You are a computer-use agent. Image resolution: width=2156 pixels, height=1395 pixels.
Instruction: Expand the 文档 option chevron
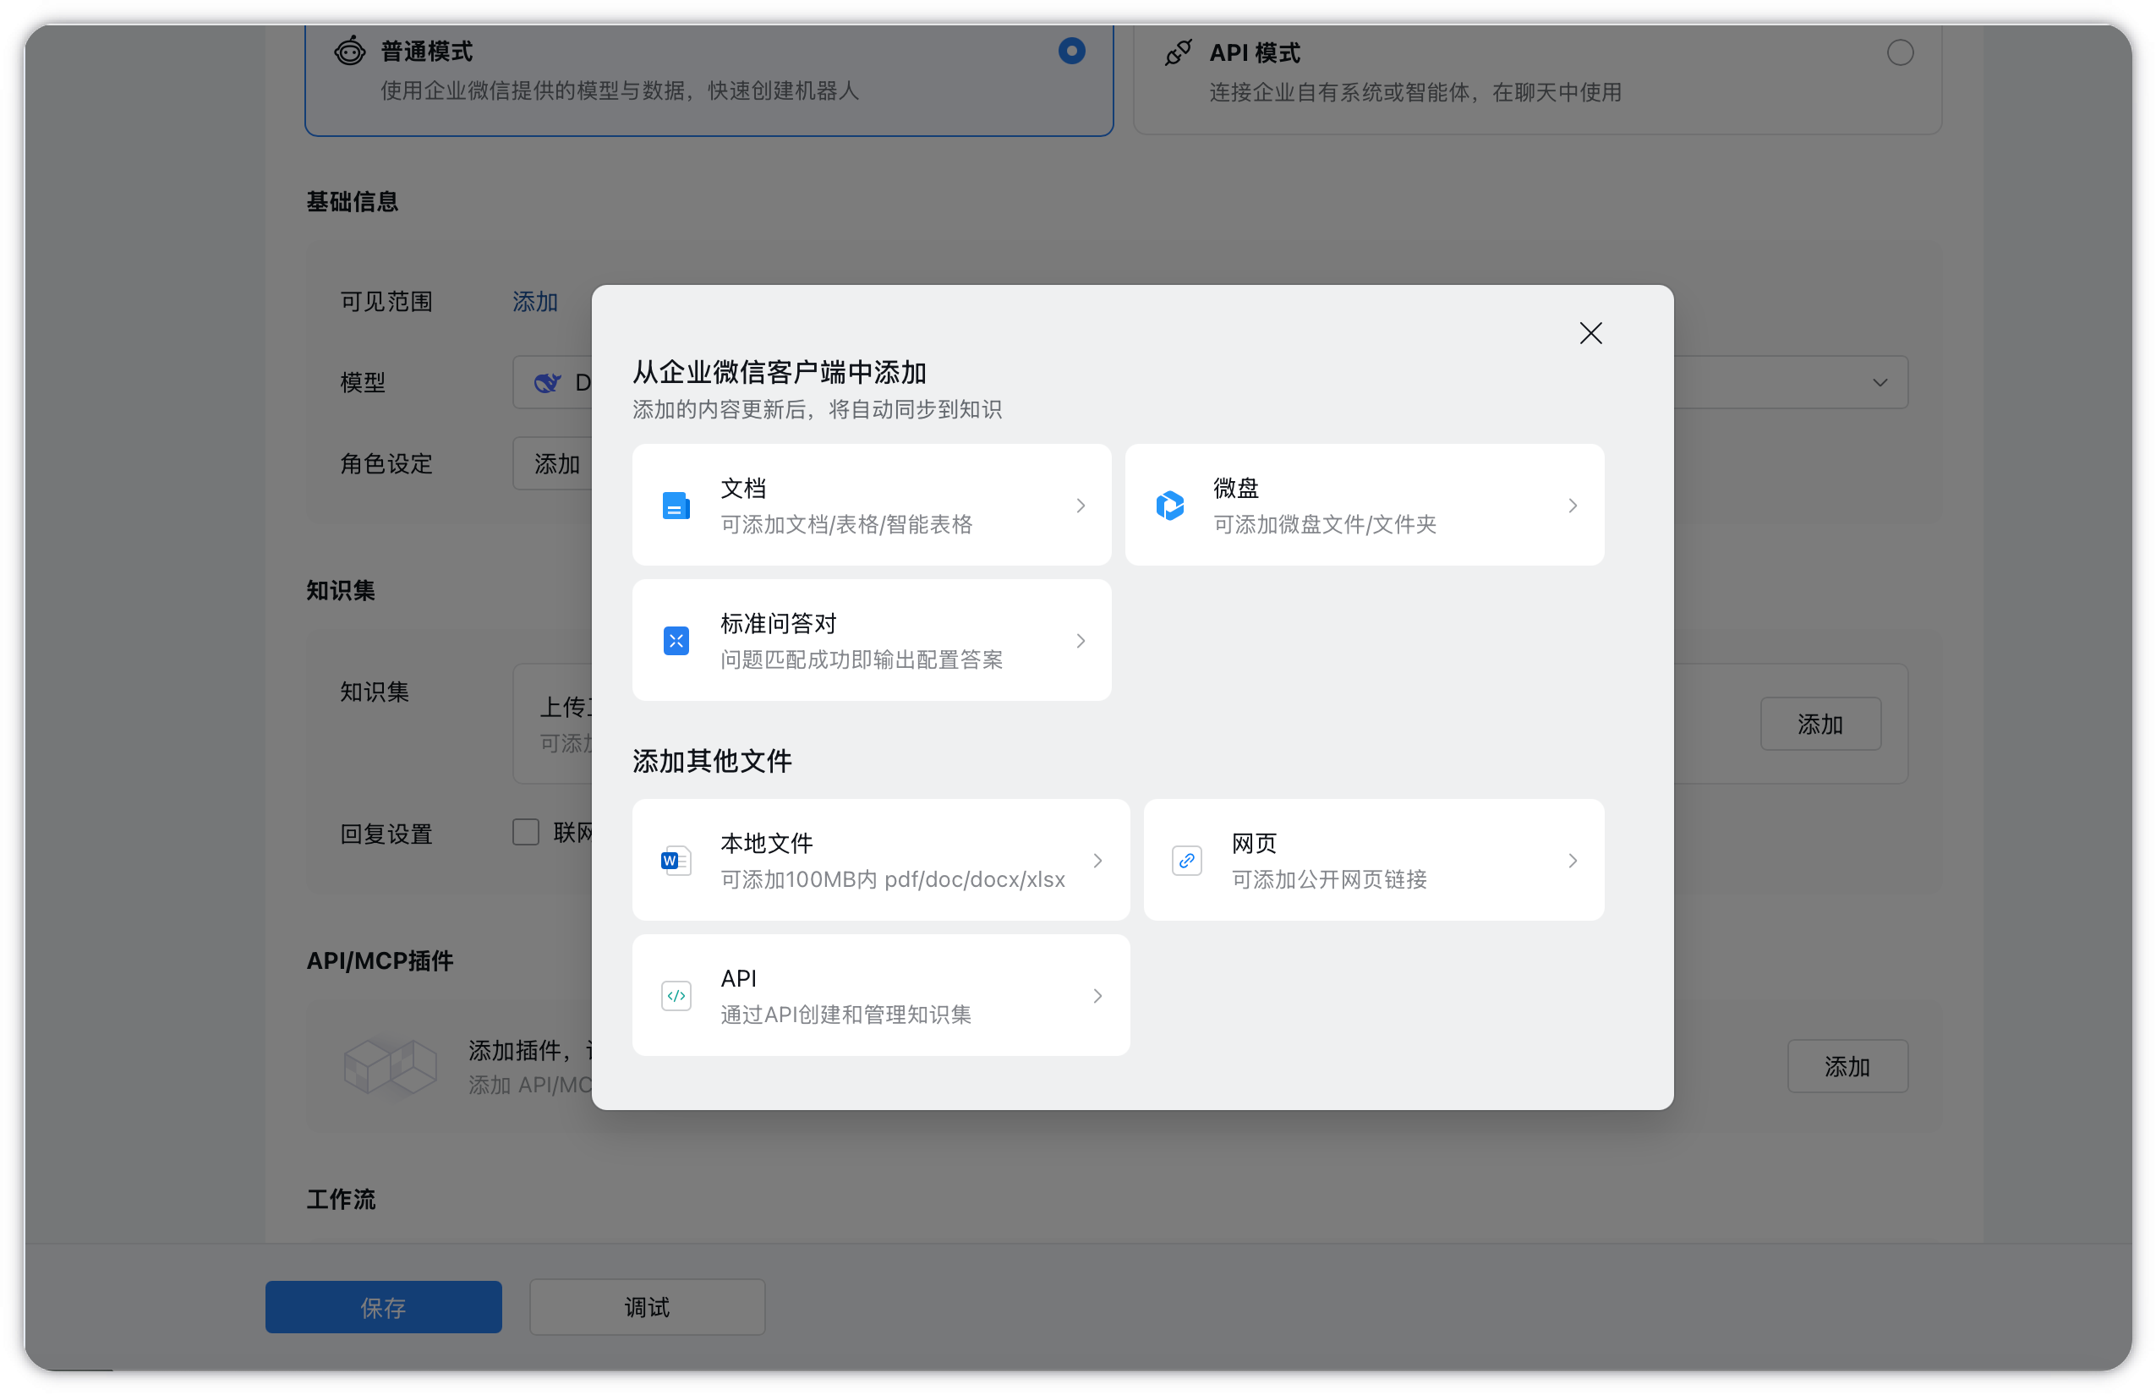(x=1080, y=506)
